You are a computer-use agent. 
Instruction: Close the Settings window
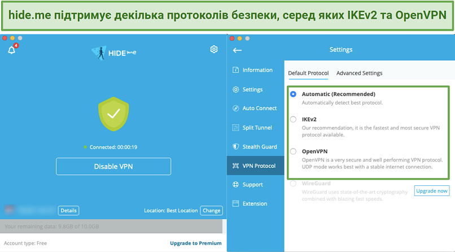tap(232, 38)
